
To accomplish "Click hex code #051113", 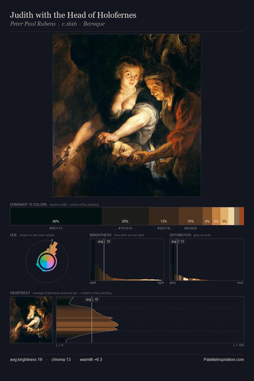I will coord(56,228).
